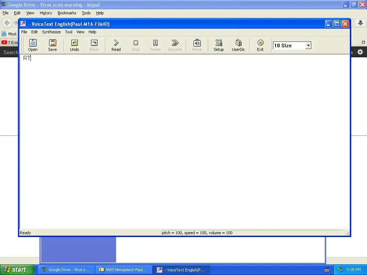Open the Mypal browser File menu
Viewport: 367px width, 275px height.
(x=5, y=13)
